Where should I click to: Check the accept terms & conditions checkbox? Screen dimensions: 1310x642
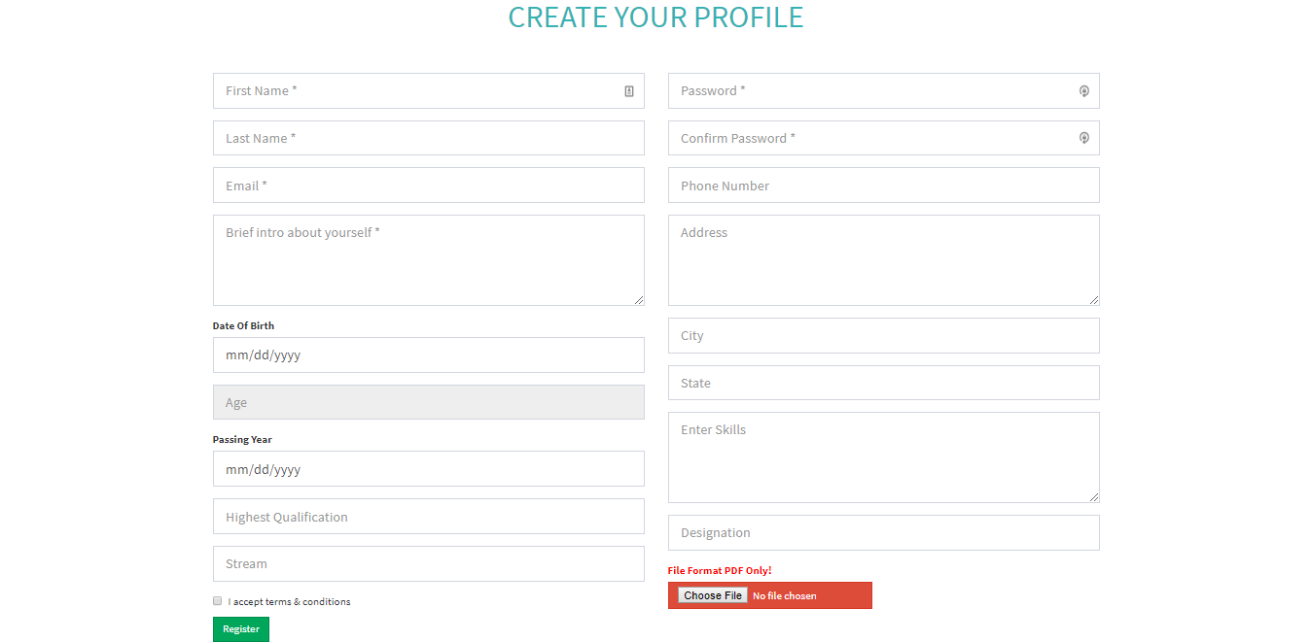coord(218,601)
